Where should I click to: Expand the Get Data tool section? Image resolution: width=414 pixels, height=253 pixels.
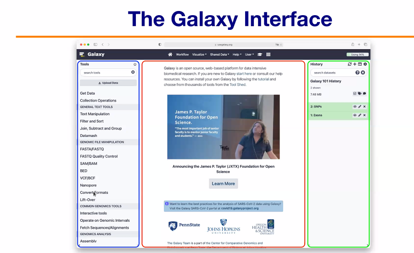pyautogui.click(x=87, y=93)
